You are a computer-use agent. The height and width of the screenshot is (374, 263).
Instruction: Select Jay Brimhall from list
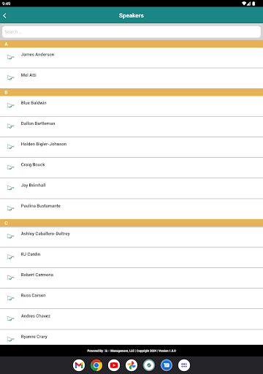tap(131, 188)
